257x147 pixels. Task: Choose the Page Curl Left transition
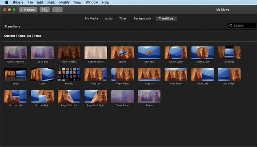[69, 96]
